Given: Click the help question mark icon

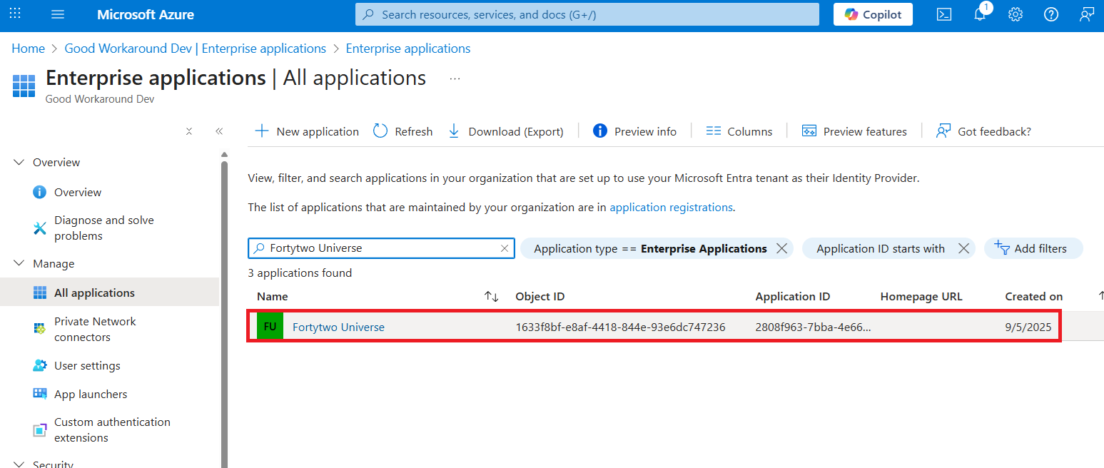Looking at the screenshot, I should [x=1051, y=14].
